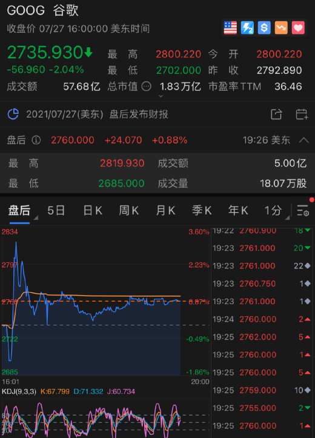Switch to the 月K chart tab
The width and height of the screenshot is (315, 438).
click(165, 210)
